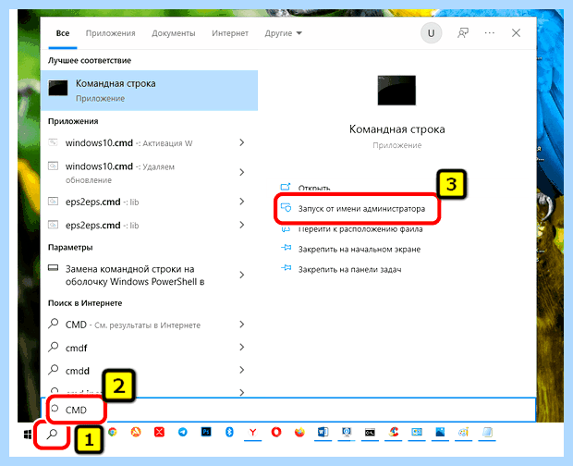Viewport: 573px width, 466px height.
Task: Expand windows10.cmd Удаляем обновление chevron
Action: [241, 172]
